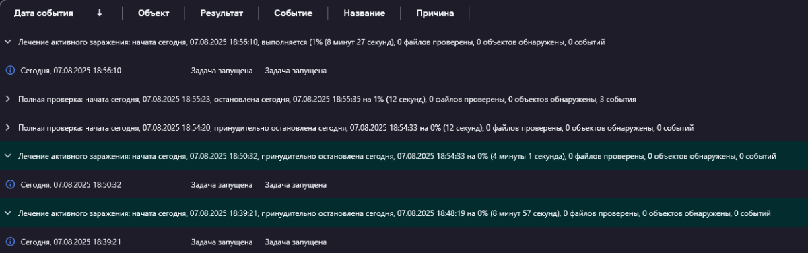Click info icon of 18:56:10 event
This screenshot has height=253, width=808.
[x=10, y=71]
